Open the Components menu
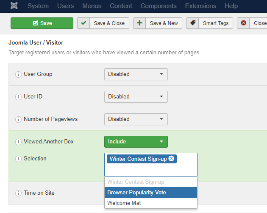 point(159,6)
